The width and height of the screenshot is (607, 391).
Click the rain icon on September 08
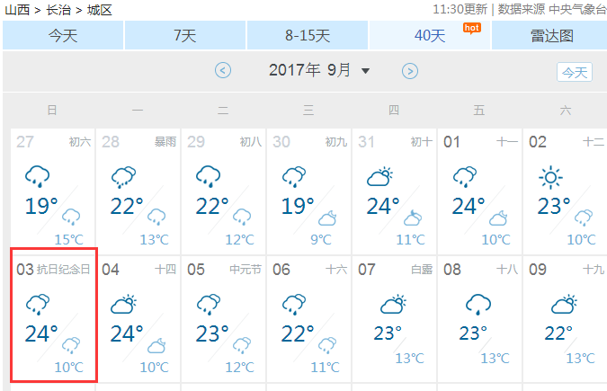pos(478,305)
